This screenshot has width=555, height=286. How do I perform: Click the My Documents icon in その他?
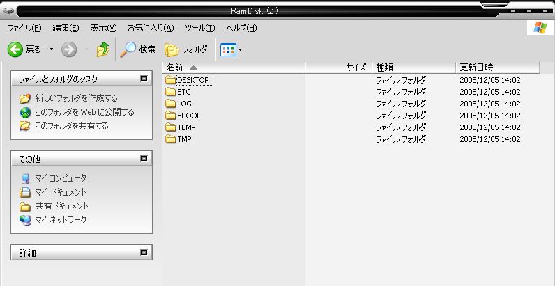pyautogui.click(x=25, y=193)
